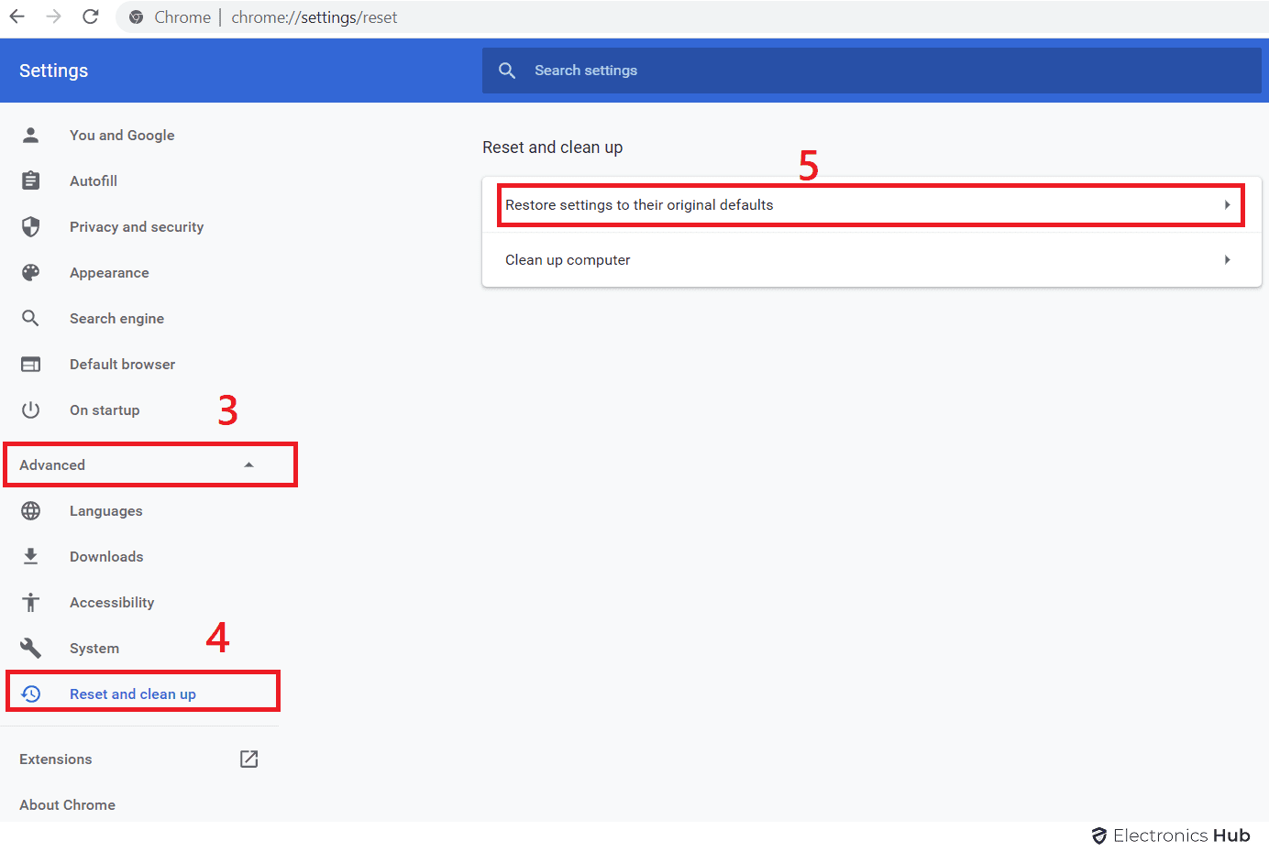Screen dimensions: 1269x852
Task: Open Clean up computer arrow
Action: [1227, 260]
